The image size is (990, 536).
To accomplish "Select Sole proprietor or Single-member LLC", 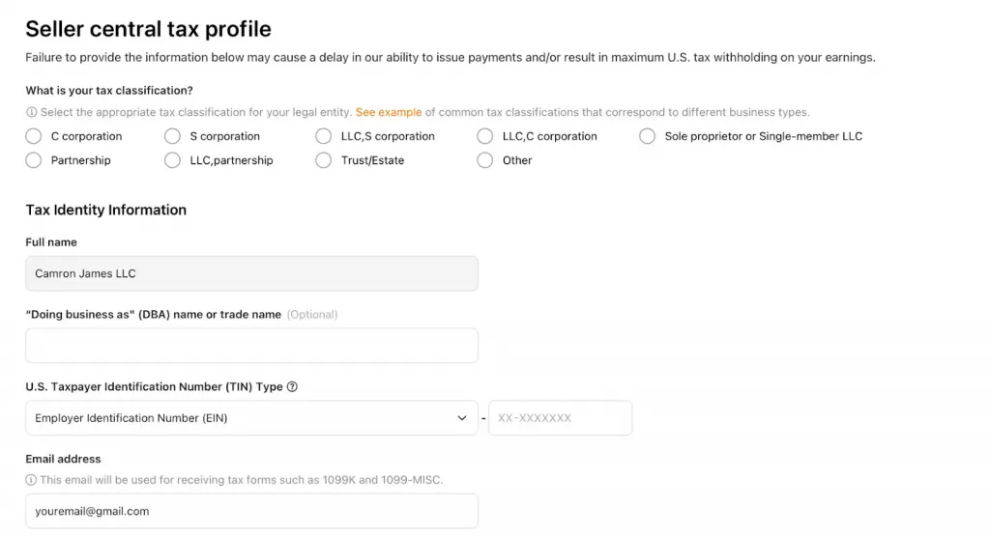I will pos(647,136).
